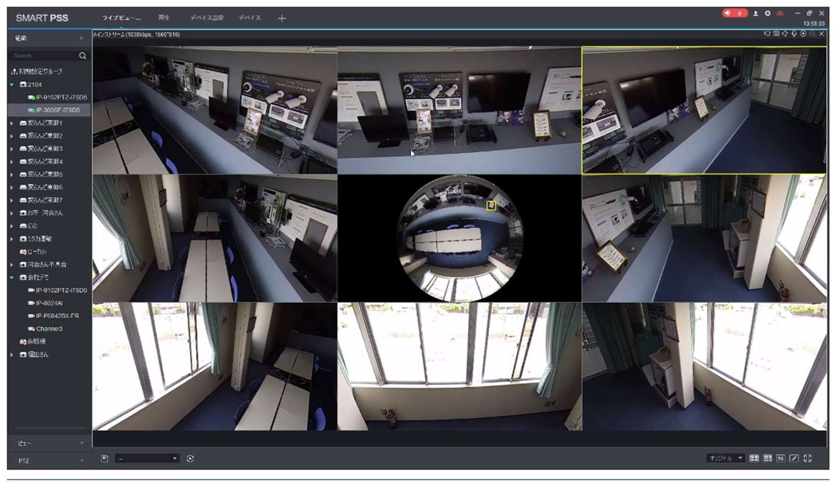The width and height of the screenshot is (837, 482).
Task: Click the custom layout edit icon
Action: point(794,458)
